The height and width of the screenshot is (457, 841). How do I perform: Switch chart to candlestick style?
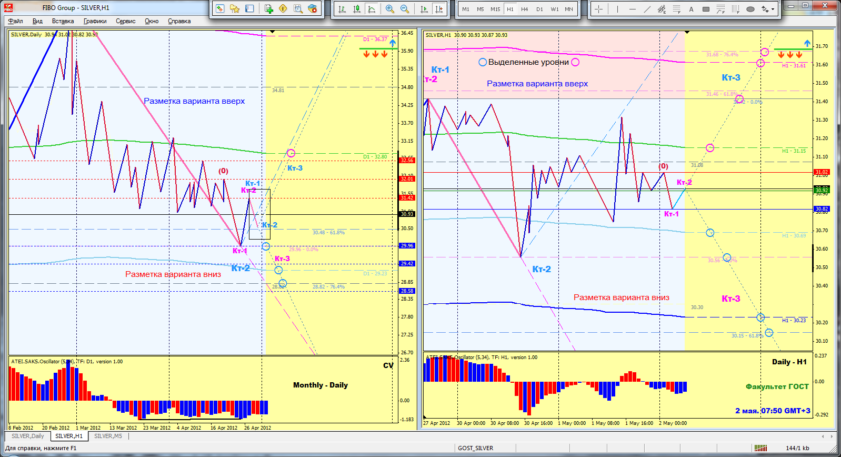pyautogui.click(x=357, y=9)
